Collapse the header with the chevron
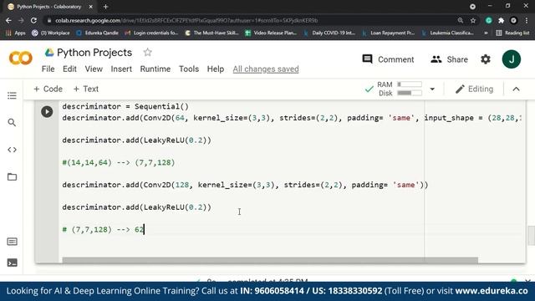The height and width of the screenshot is (301, 535). point(516,89)
